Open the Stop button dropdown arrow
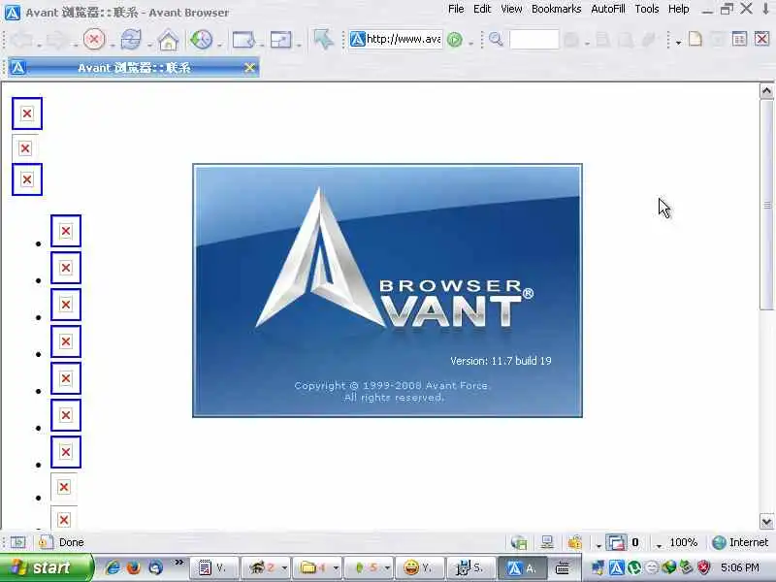 (113, 46)
